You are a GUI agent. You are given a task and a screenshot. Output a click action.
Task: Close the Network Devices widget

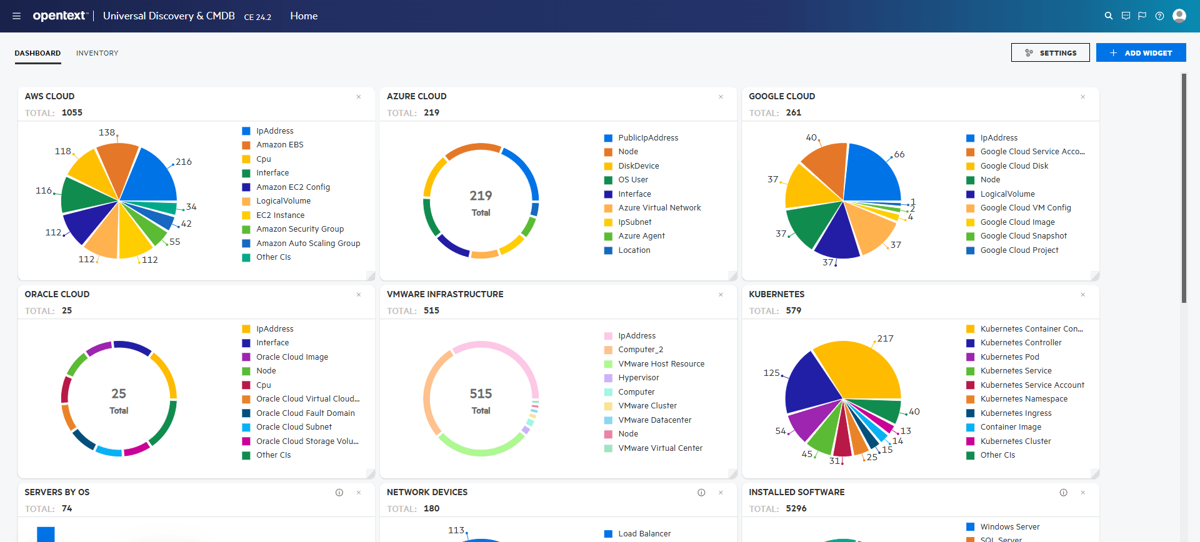721,493
